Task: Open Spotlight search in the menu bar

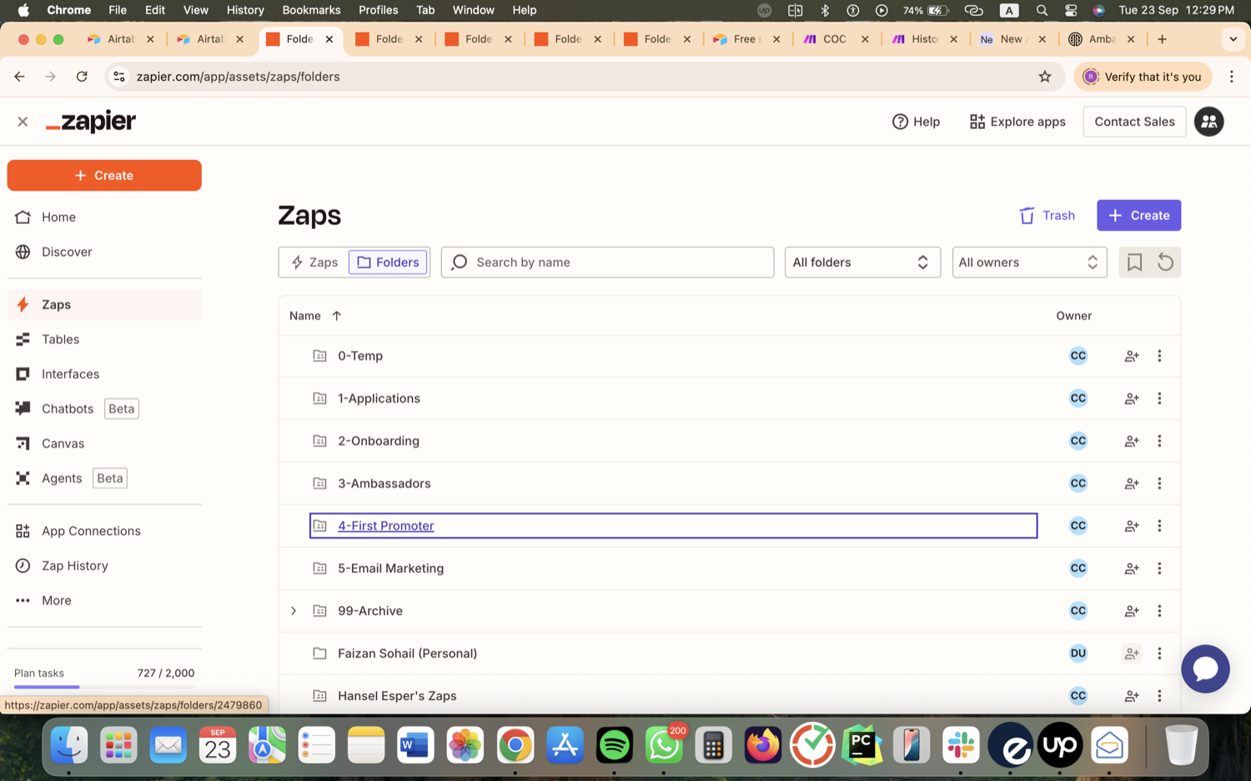Action: tap(1042, 10)
